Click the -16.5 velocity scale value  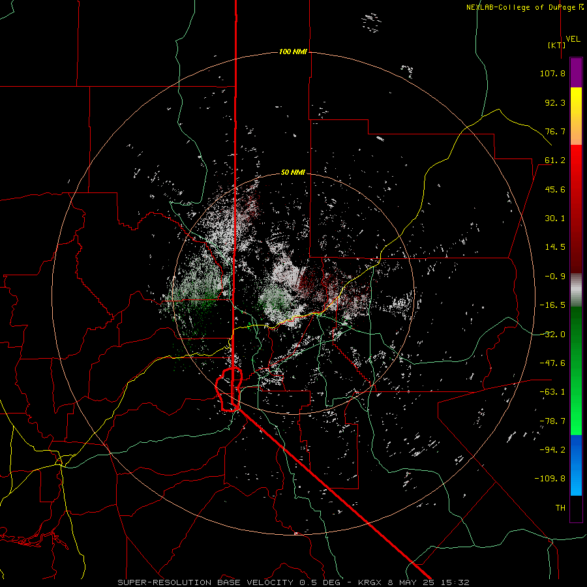point(552,305)
